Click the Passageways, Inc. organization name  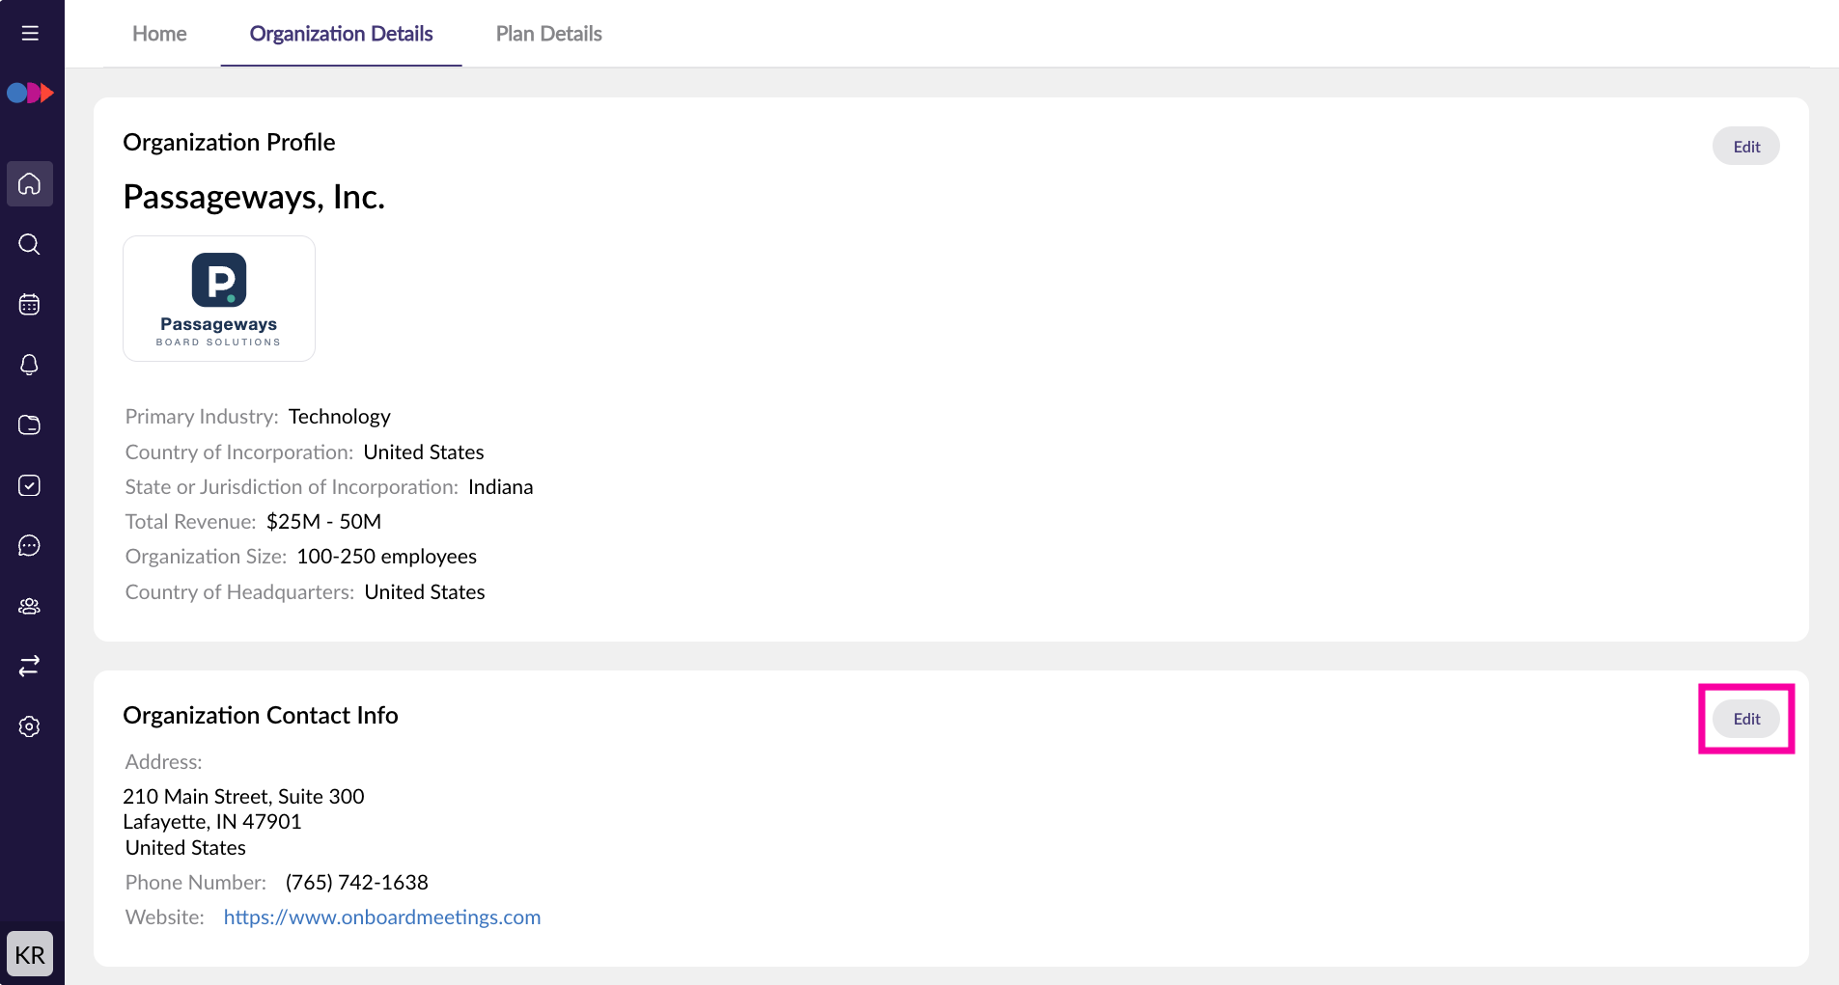(x=254, y=197)
